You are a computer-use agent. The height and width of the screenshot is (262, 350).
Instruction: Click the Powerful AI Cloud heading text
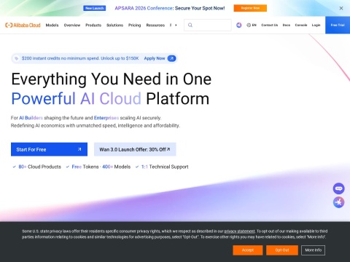77,98
